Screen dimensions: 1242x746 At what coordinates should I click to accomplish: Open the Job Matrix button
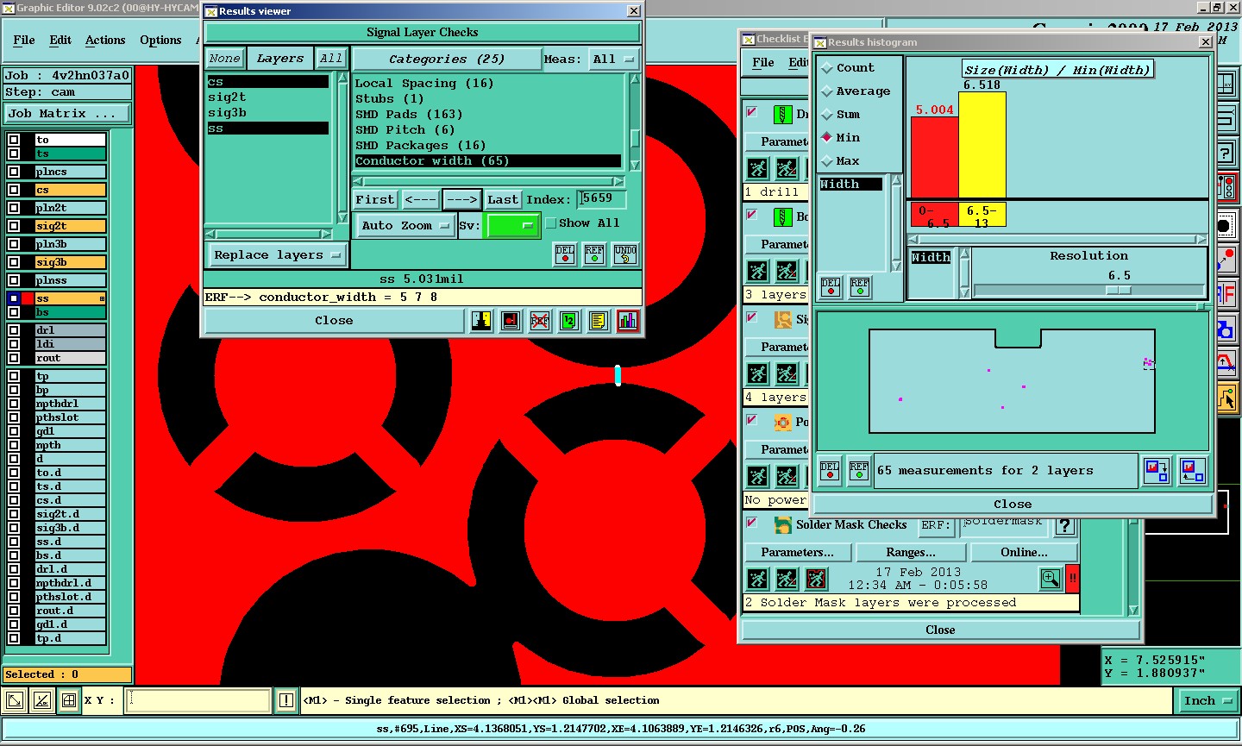point(67,114)
